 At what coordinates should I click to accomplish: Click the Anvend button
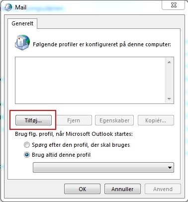163,189
